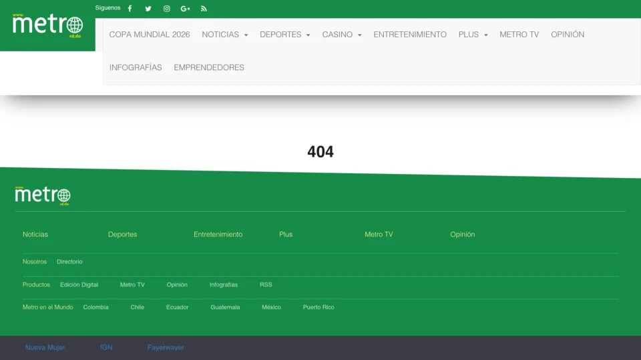Open the CASINO dropdown menu
The height and width of the screenshot is (360, 641).
point(342,35)
